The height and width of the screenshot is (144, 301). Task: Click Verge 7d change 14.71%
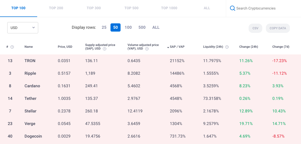pyautogui.click(x=279, y=124)
